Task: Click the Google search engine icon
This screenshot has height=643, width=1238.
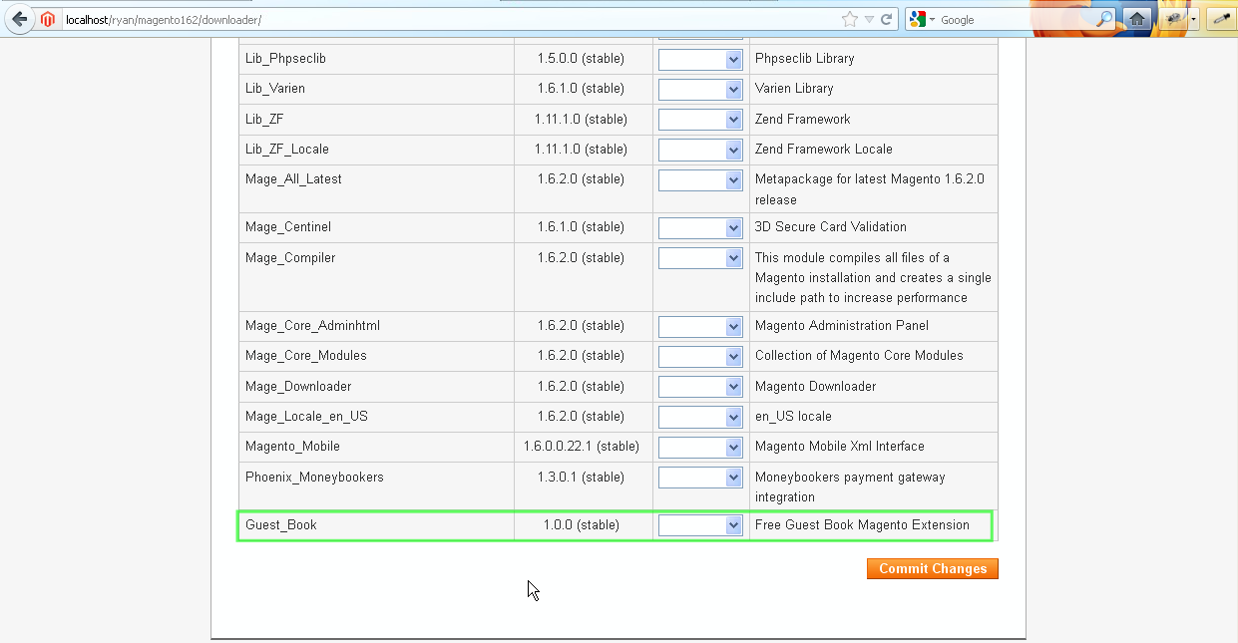Action: pos(918,19)
